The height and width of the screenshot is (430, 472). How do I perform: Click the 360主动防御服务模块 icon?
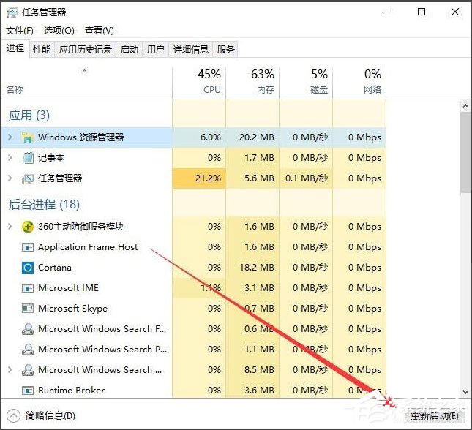click(28, 227)
